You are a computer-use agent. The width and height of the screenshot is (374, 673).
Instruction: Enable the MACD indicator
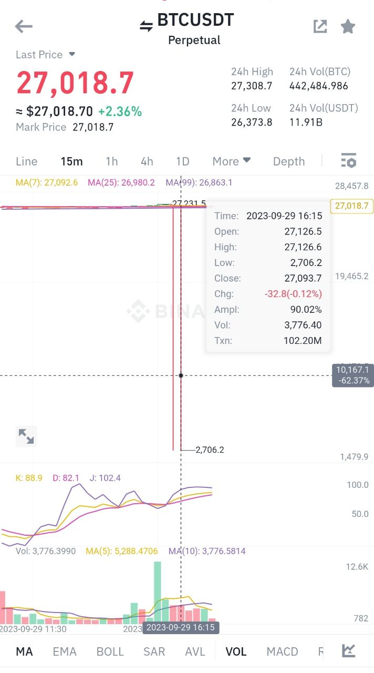click(x=282, y=651)
